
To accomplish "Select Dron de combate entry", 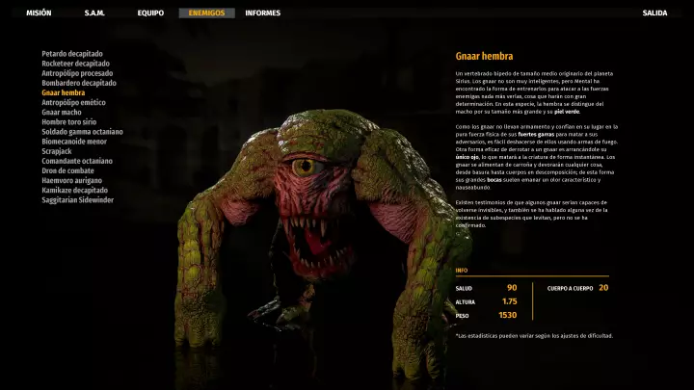I will coord(67,170).
